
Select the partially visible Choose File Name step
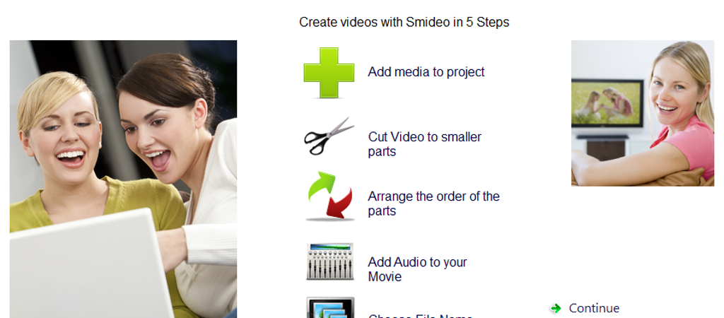[x=420, y=316]
